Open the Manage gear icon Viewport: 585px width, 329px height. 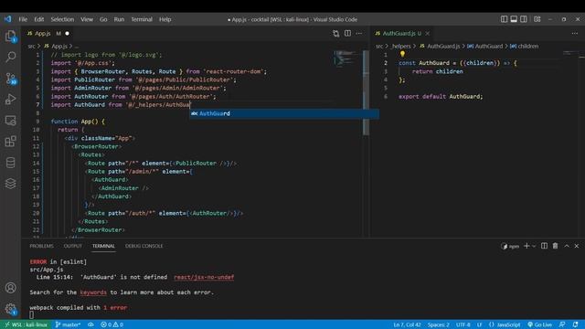(x=10, y=309)
